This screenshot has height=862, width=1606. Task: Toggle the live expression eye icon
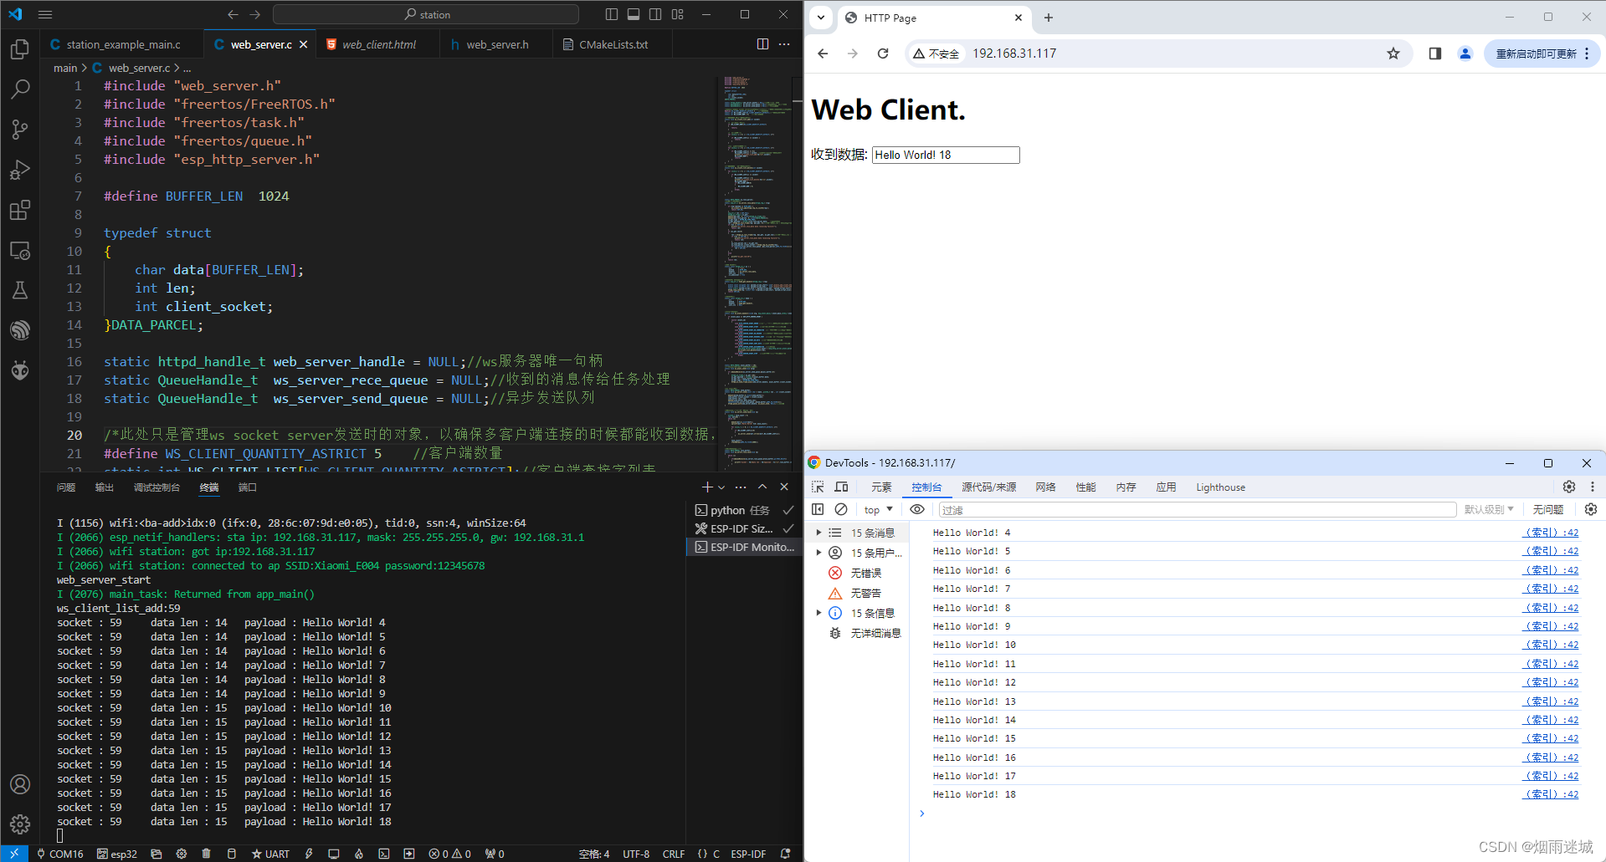coord(917,509)
